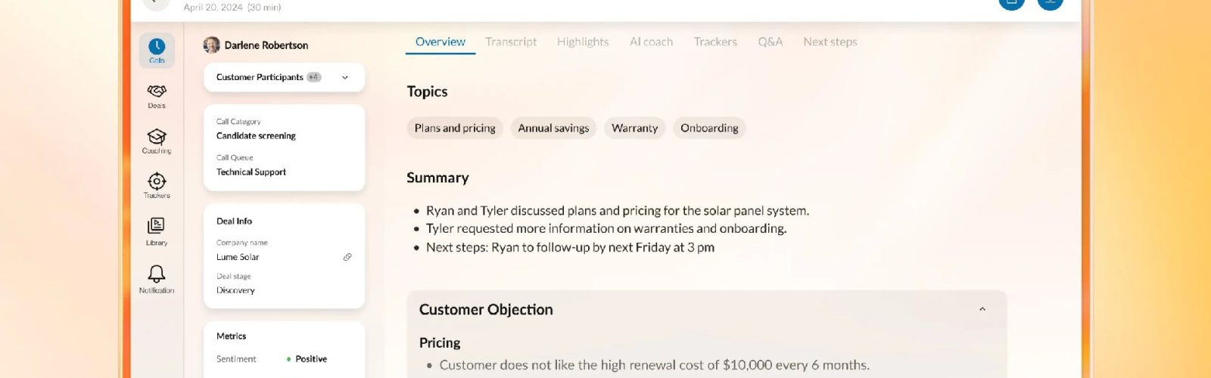Choose the Onboarding topic chip
The height and width of the screenshot is (378, 1211).
709,129
